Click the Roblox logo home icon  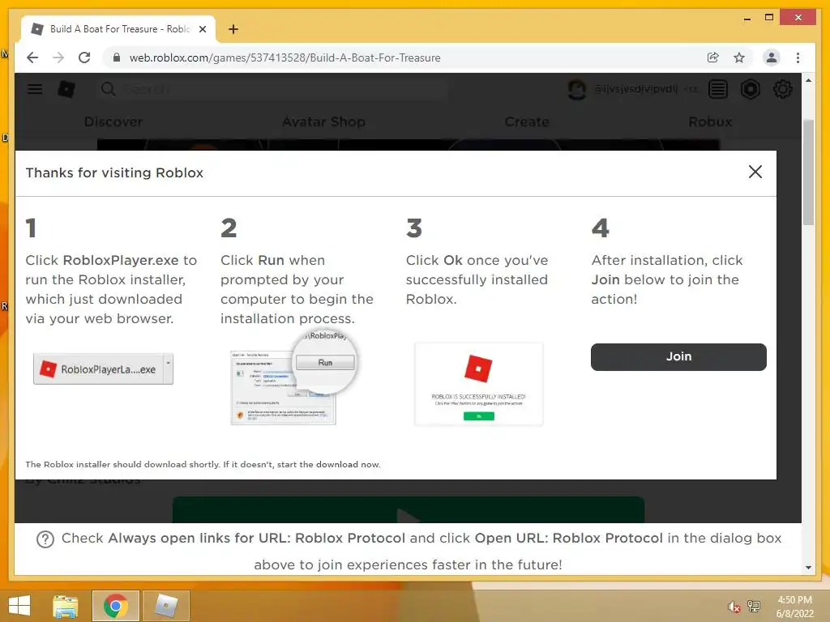click(66, 89)
